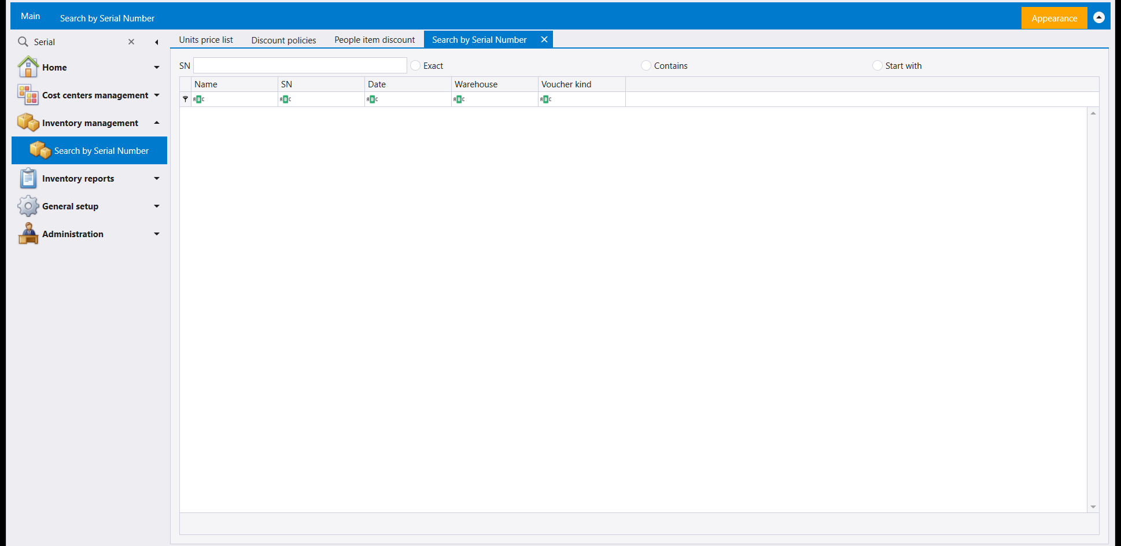Click the Inventory management boxes icon
Screen dimensions: 1121x546
coord(28,123)
